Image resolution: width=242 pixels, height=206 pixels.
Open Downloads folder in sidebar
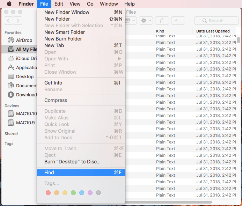20,95
